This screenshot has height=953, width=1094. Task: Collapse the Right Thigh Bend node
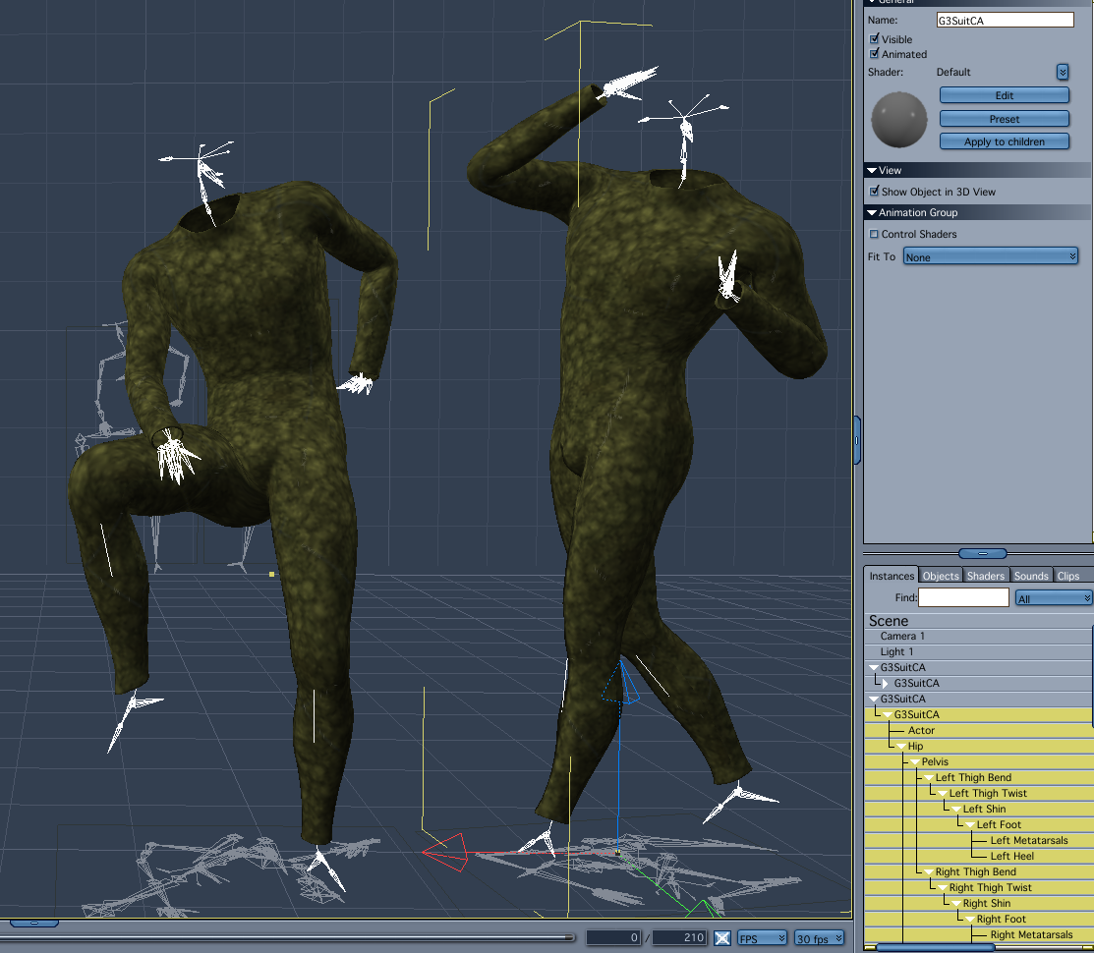(x=929, y=872)
